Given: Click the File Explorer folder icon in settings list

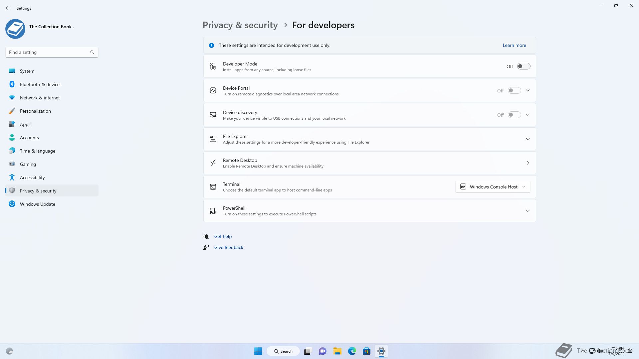Looking at the screenshot, I should click(213, 139).
